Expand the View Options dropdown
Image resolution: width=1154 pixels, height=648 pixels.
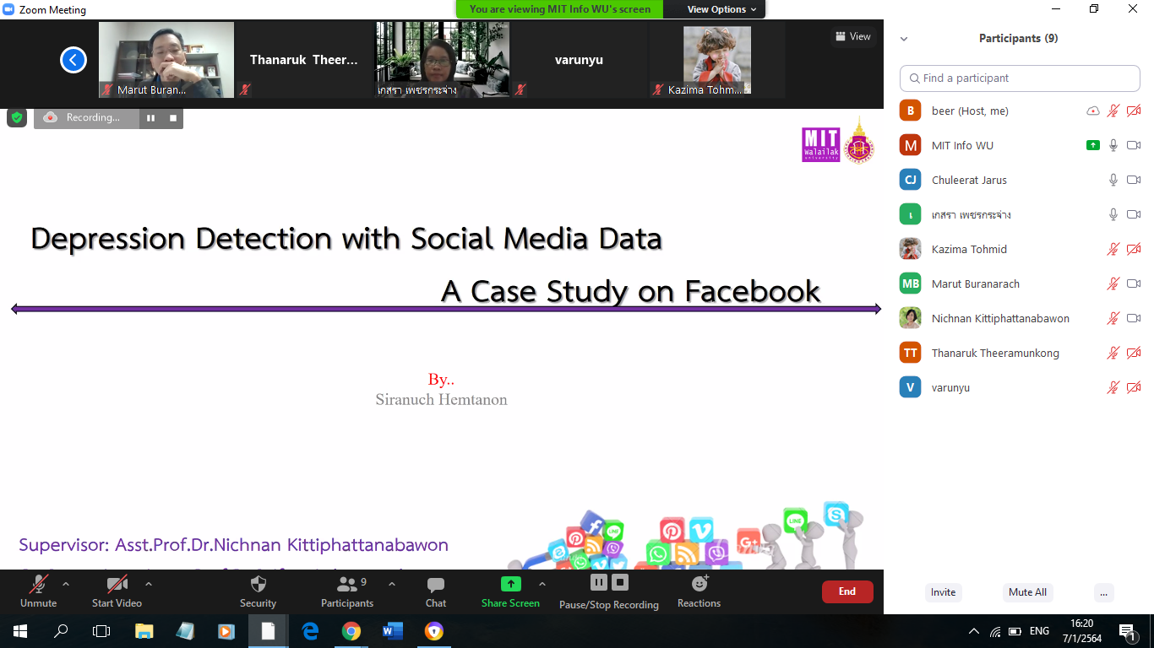716,9
